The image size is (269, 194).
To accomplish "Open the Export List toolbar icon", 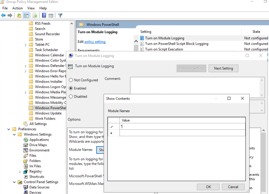I will (x=35, y=15).
